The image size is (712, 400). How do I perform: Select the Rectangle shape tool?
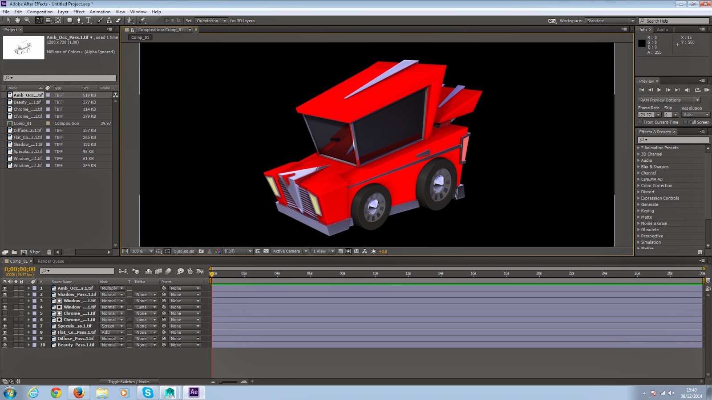70,20
